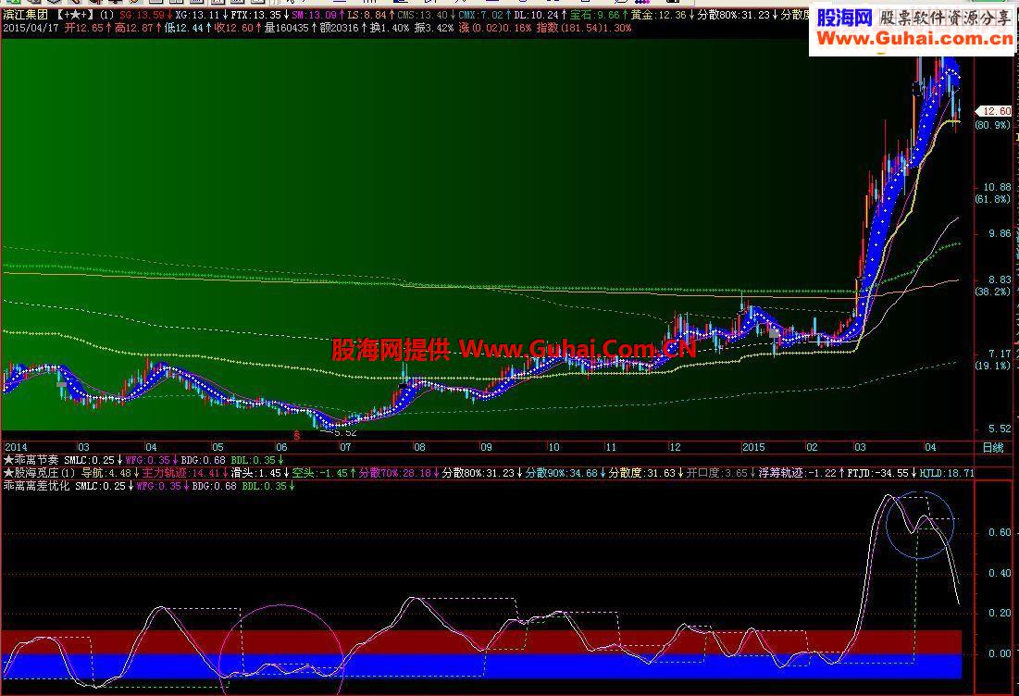The width and height of the screenshot is (1019, 696).
Task: Click the 8.83 price axis label
Action: pos(1000,280)
